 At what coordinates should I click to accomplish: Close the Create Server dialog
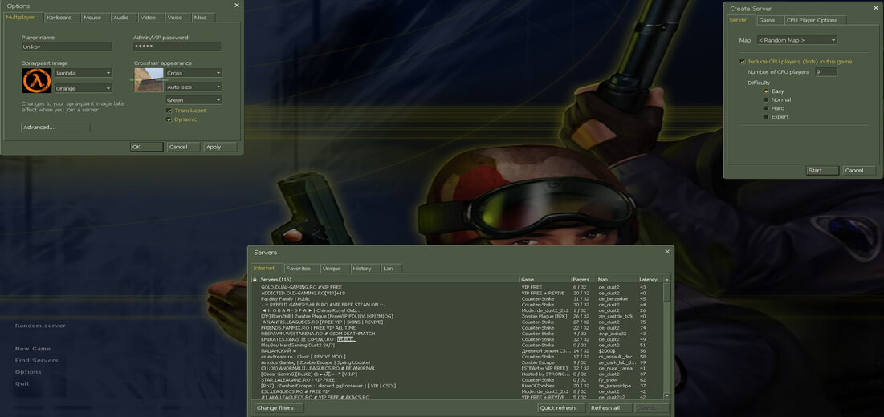click(x=873, y=8)
